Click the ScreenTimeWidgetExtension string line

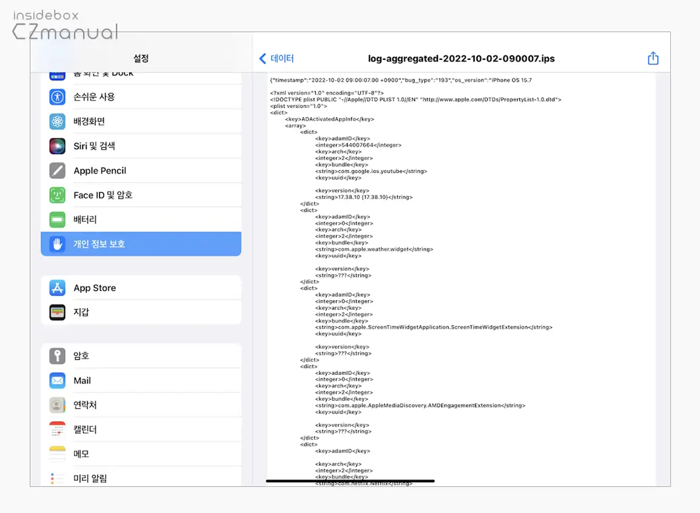pos(434,327)
